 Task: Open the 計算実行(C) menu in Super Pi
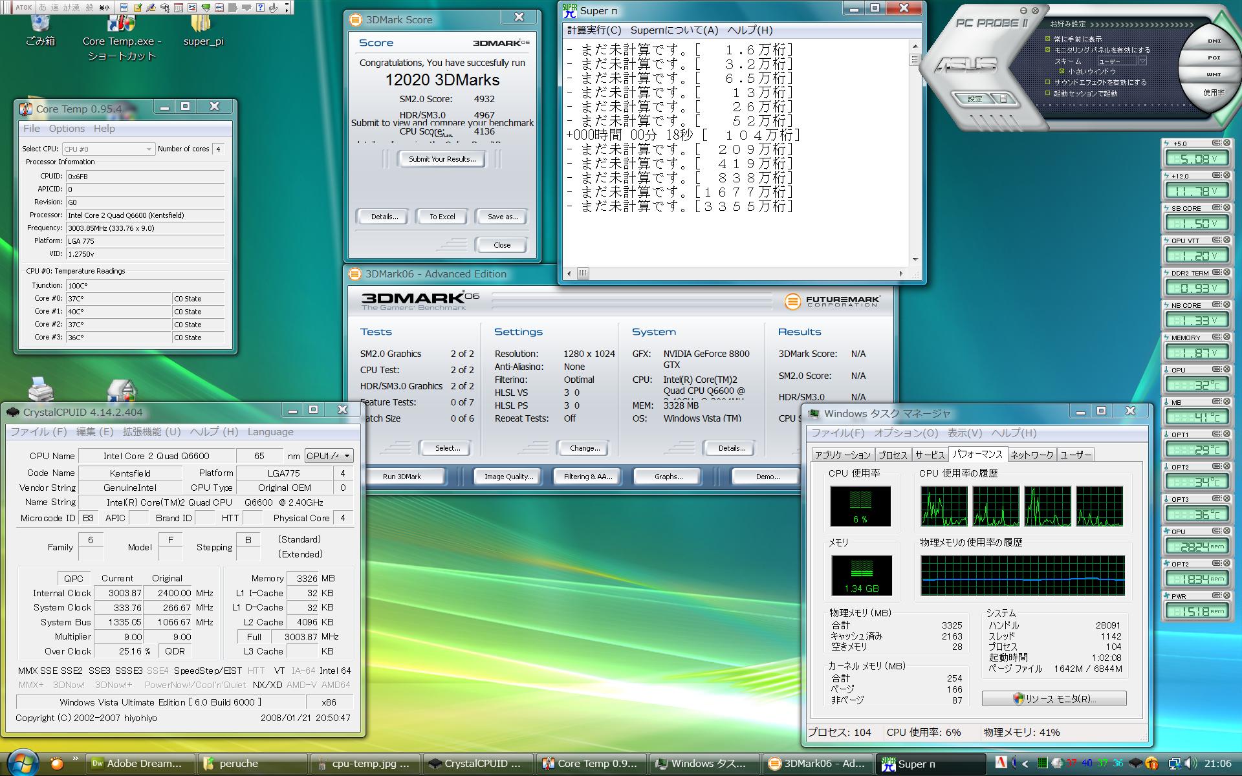tap(594, 30)
